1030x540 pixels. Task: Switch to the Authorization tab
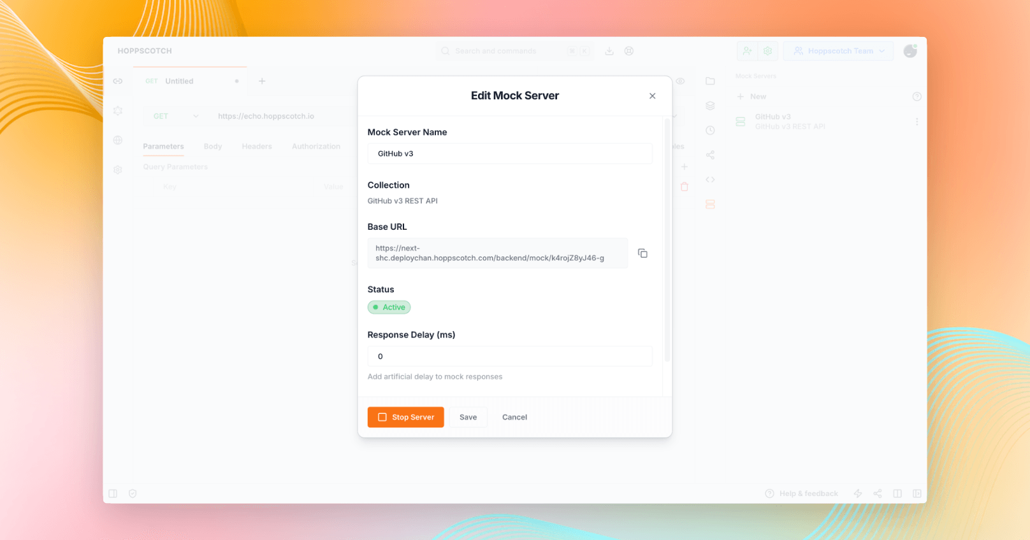coord(316,146)
